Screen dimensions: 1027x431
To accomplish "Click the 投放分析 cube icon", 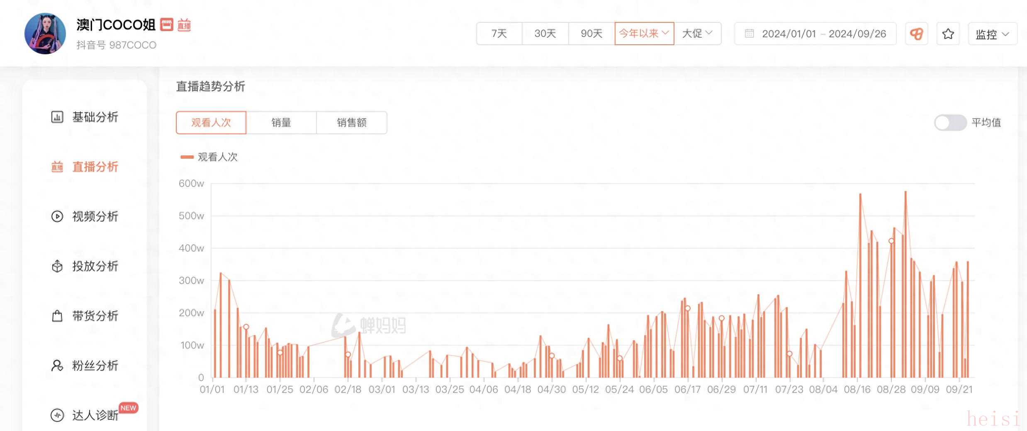I will pos(57,266).
